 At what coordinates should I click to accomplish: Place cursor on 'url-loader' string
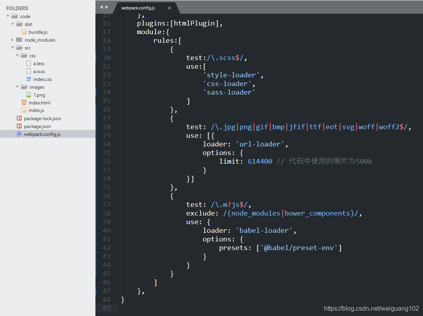pyautogui.click(x=260, y=144)
